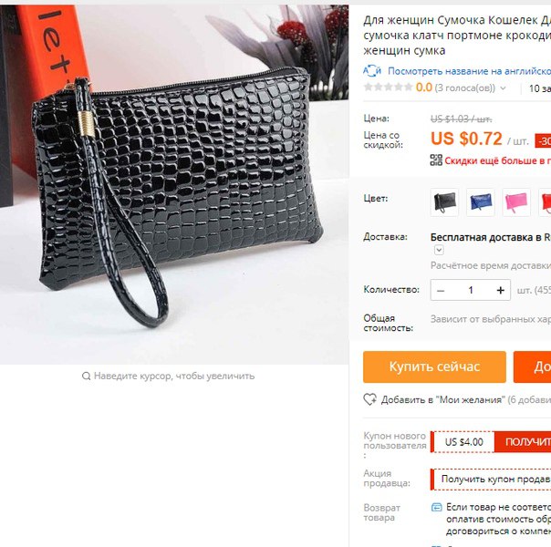
Task: Click the 'Купить сейчас' buy now button
Action: tap(434, 366)
